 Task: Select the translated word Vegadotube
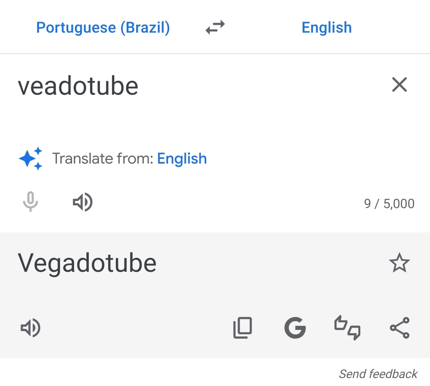click(87, 263)
